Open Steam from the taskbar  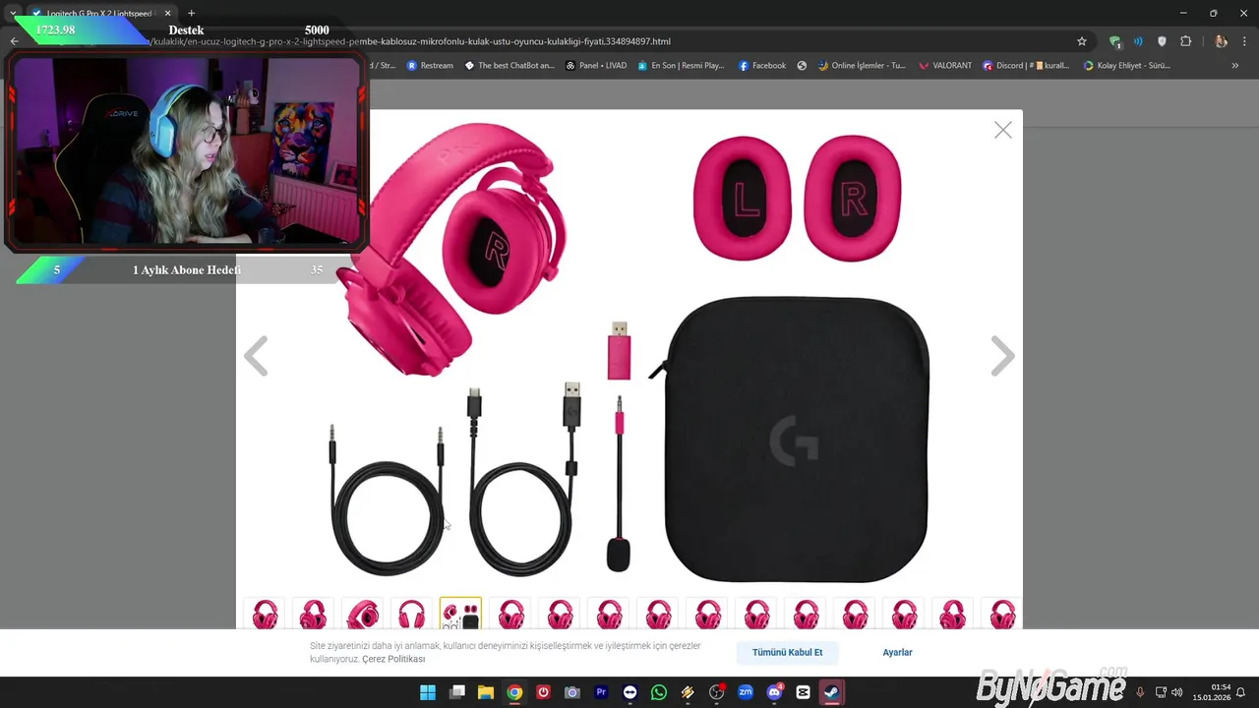click(832, 692)
